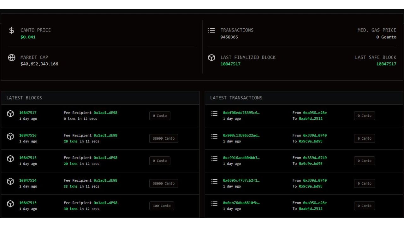Click 0 Canto badge of block 10847517
Screen dimensions: 404x227
point(160,116)
